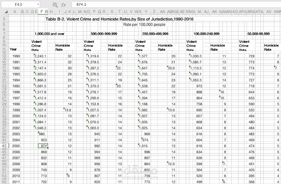Click the '1,000,000 and over' heading
281x184 pixels.
49,34
